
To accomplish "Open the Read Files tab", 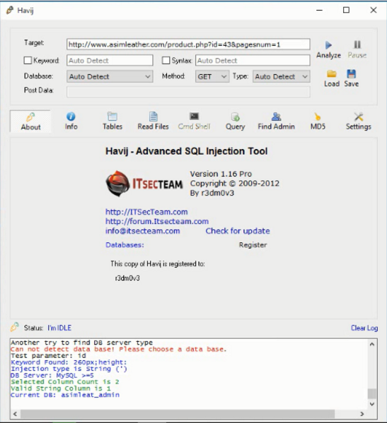I will coord(153,121).
